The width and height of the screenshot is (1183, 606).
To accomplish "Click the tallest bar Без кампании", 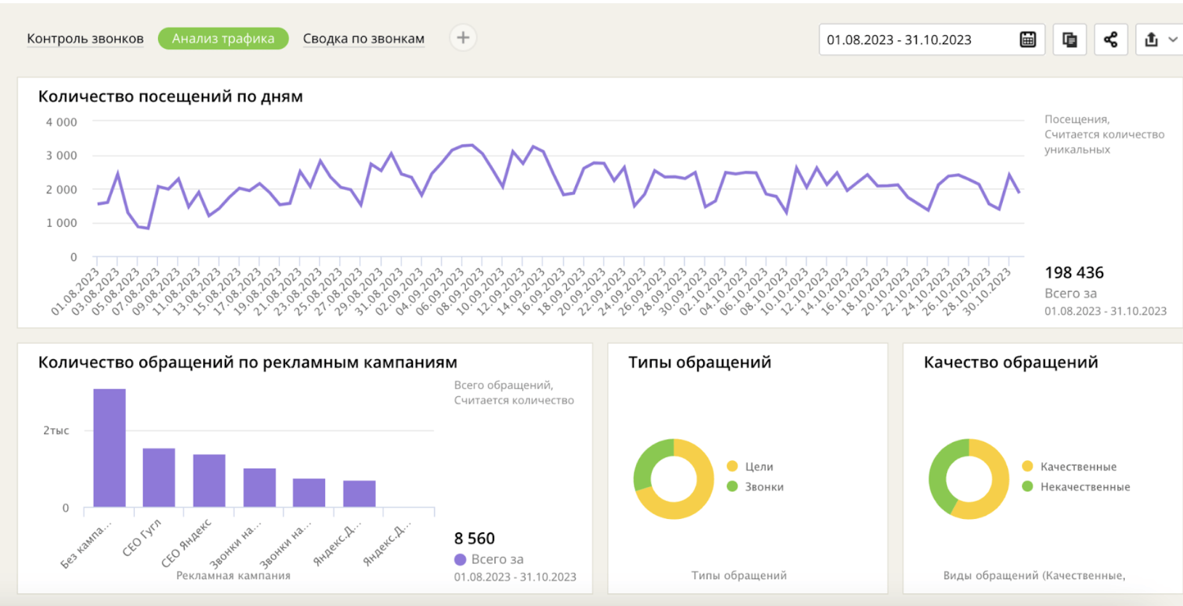I will click(x=109, y=447).
